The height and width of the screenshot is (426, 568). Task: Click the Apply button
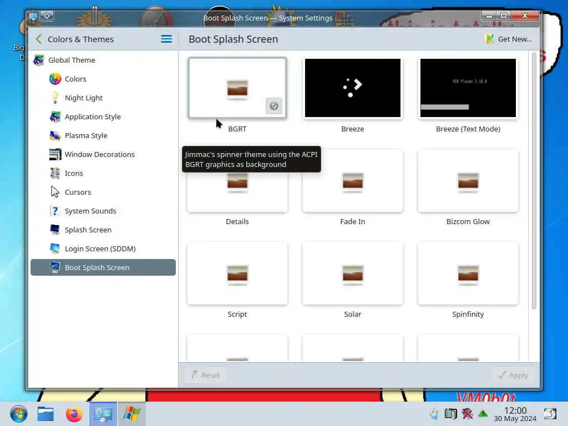tap(513, 376)
